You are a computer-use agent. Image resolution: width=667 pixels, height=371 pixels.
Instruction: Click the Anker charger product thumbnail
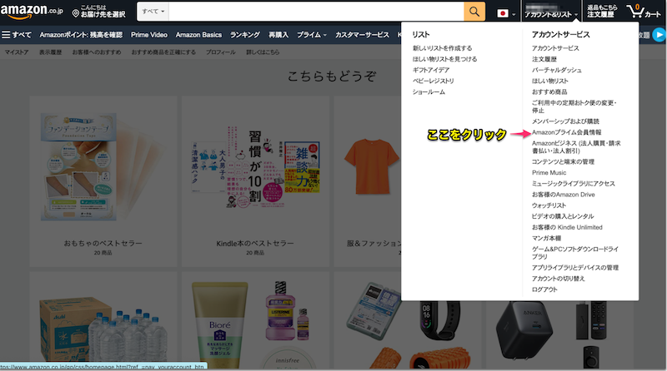(524, 330)
